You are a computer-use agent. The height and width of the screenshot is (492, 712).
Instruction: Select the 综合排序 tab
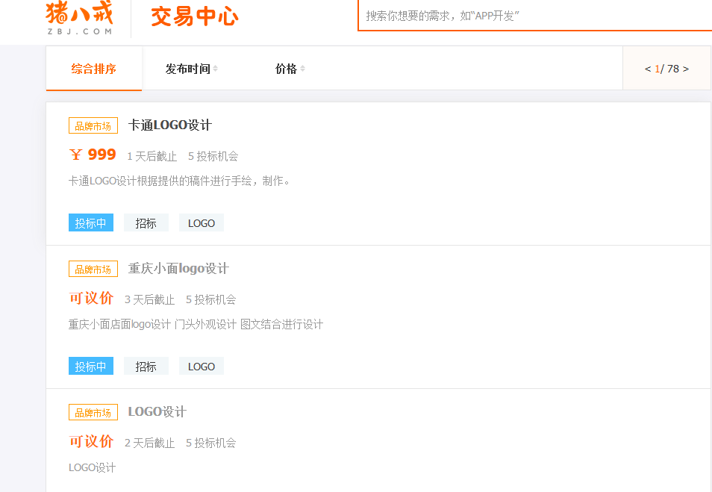pos(93,69)
